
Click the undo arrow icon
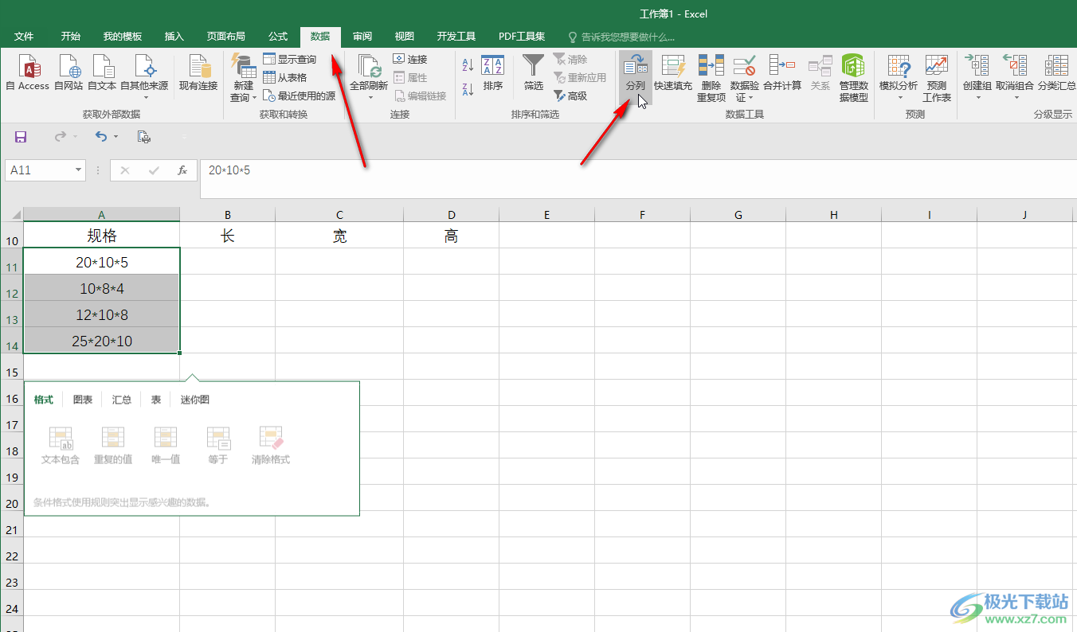pyautogui.click(x=100, y=137)
